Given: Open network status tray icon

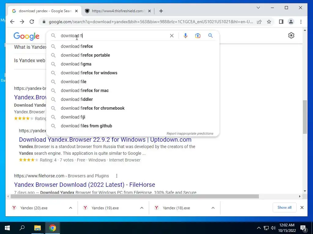Looking at the screenshot, I should point(266,228).
